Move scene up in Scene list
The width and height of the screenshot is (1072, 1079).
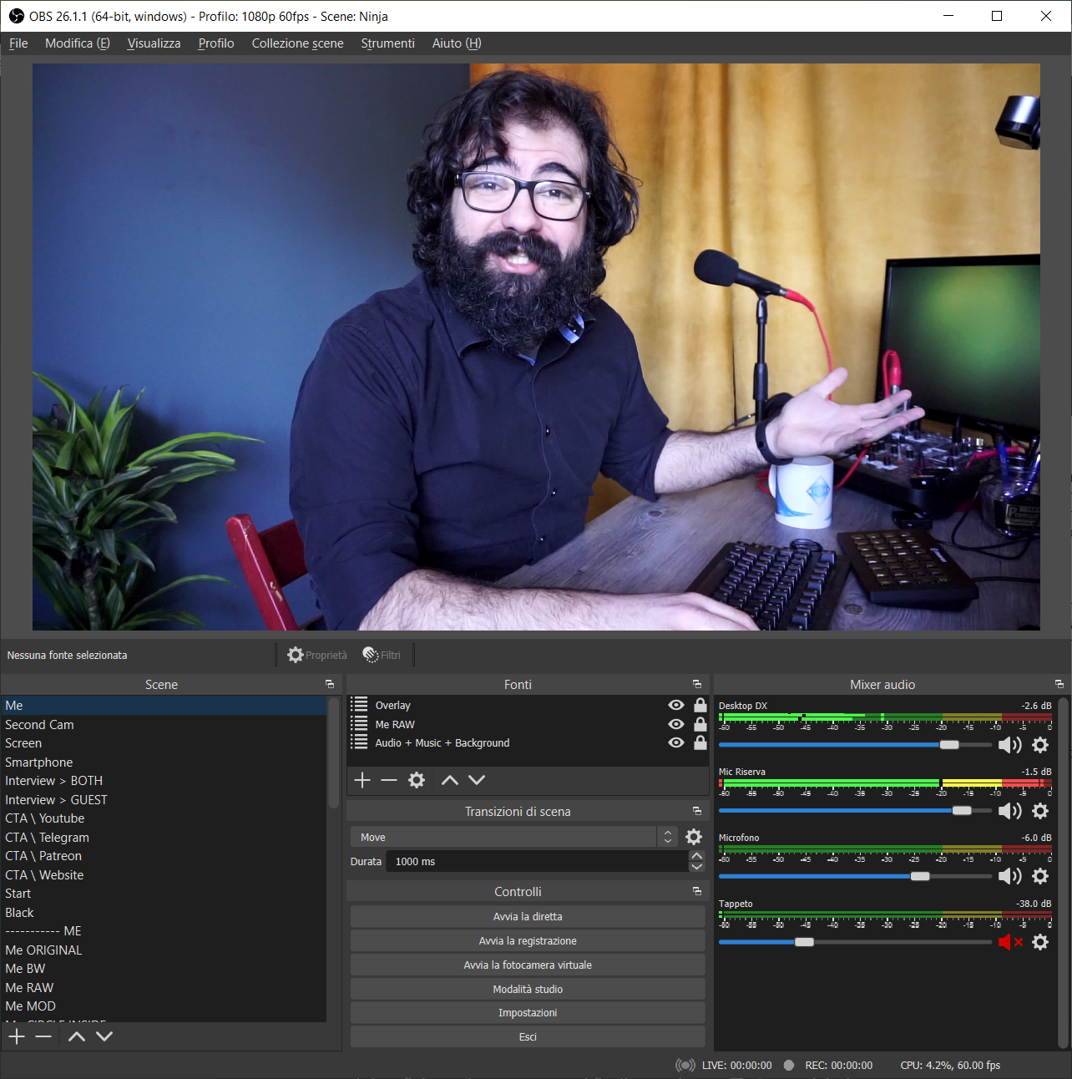pyautogui.click(x=77, y=1036)
